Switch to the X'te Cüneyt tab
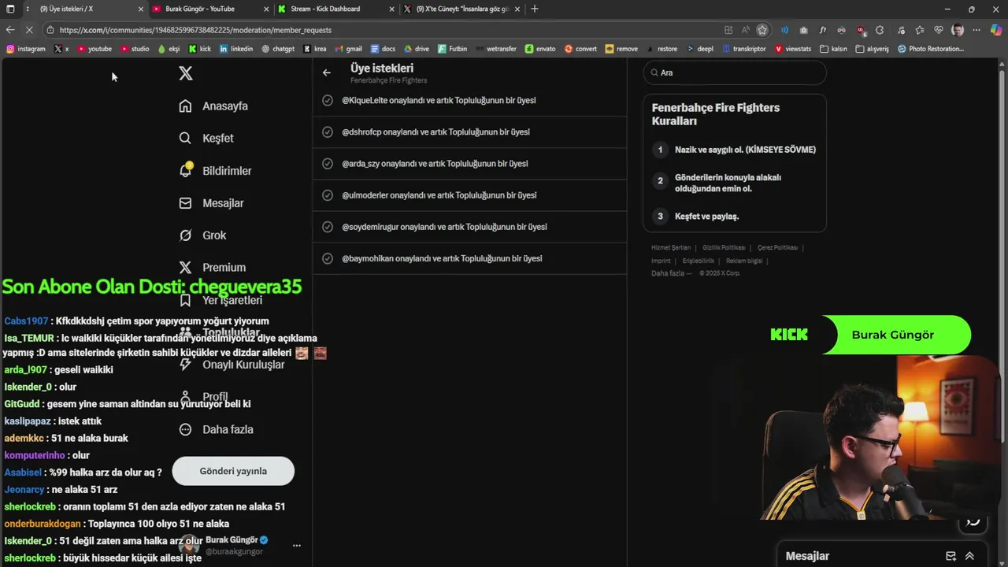 pyautogui.click(x=461, y=9)
